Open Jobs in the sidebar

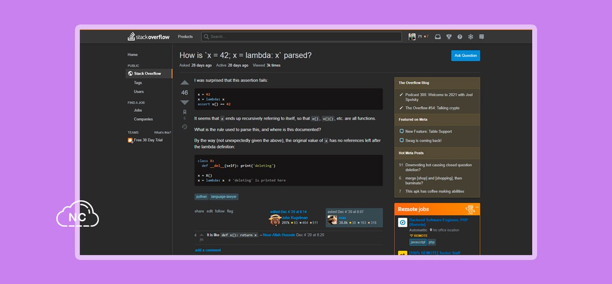138,110
